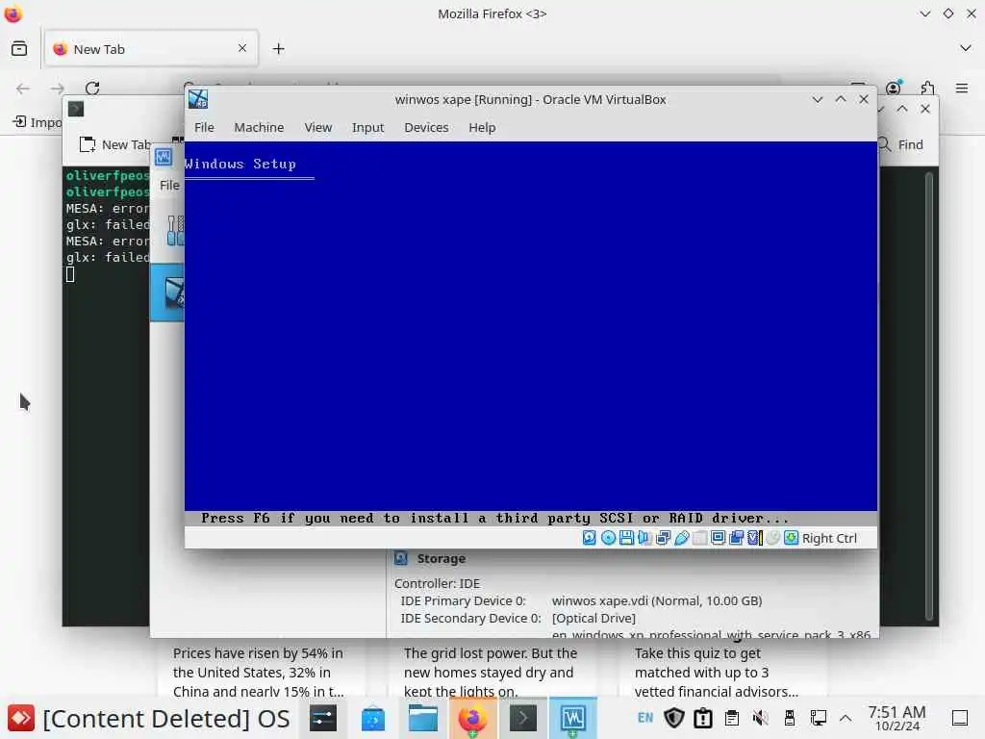Viewport: 985px width, 739px height.
Task: Open Firefox View recent browsing icon
Action: [19, 48]
